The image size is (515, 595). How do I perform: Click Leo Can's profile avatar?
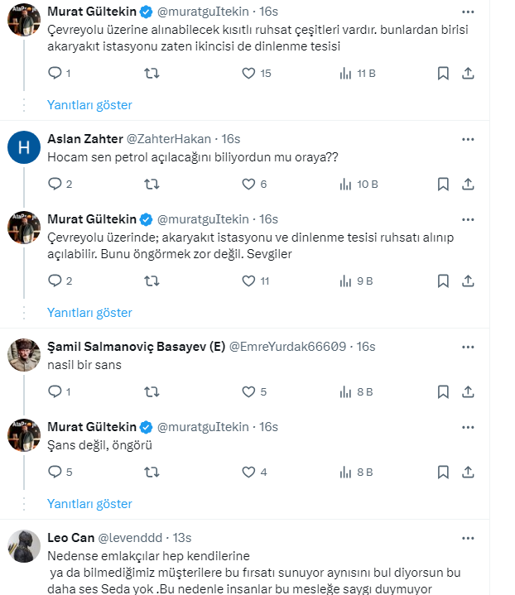24,545
